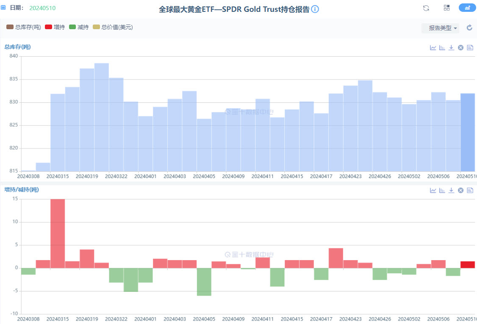Open data view for 增持/减持 chart
Image resolution: width=477 pixels, height=324 pixels.
[470, 190]
